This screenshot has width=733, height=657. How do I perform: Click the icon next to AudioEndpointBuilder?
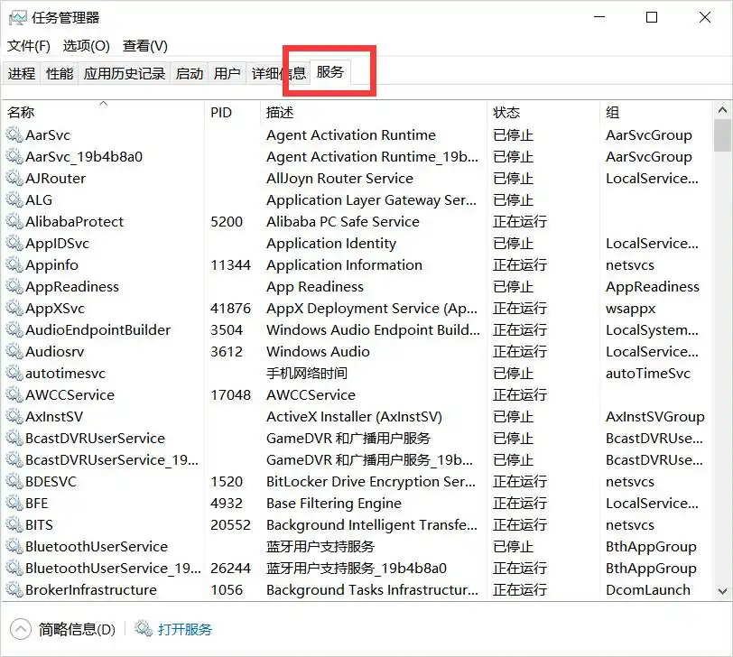point(14,330)
